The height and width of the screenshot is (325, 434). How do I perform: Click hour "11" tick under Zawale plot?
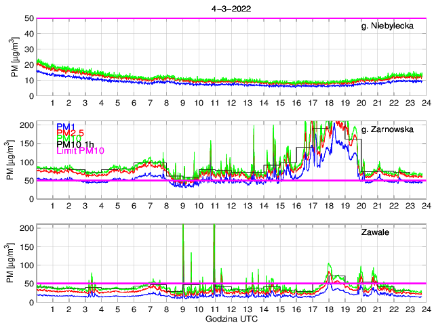click(215, 309)
